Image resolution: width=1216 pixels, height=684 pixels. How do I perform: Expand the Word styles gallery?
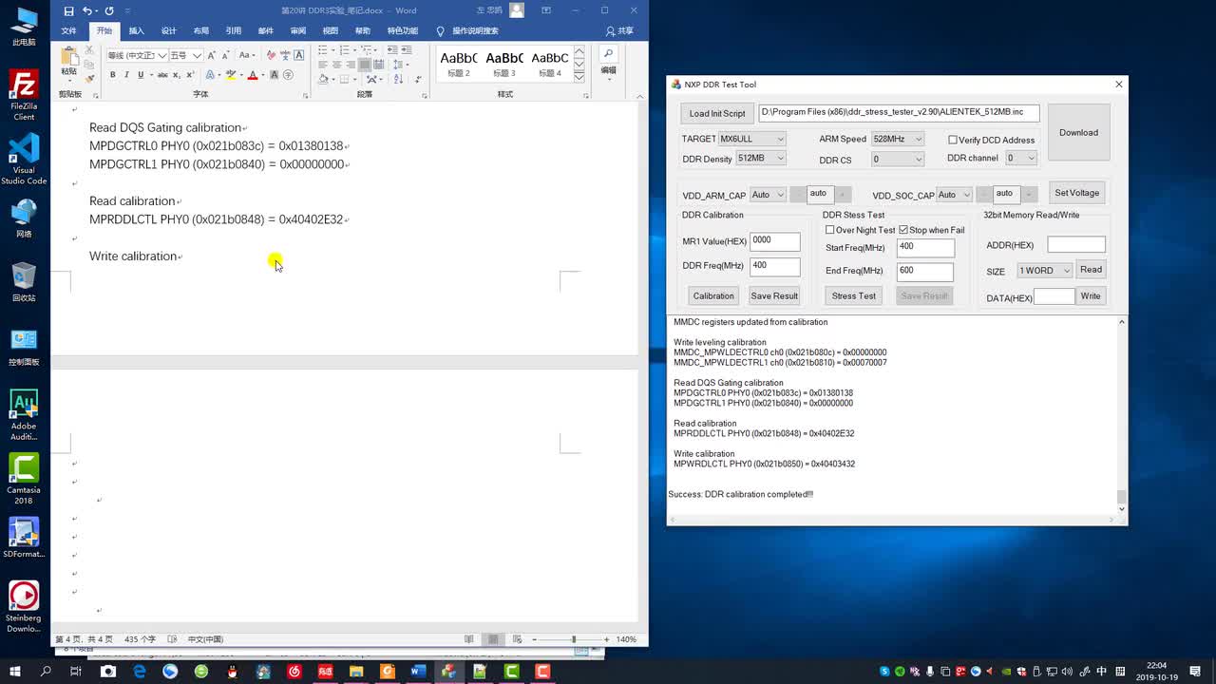click(x=579, y=76)
